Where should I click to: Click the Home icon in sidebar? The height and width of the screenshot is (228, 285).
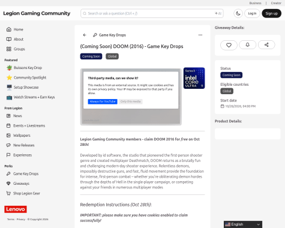(x=9, y=29)
